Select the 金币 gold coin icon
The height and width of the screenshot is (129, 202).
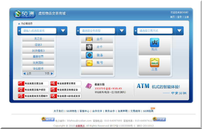click(89, 39)
